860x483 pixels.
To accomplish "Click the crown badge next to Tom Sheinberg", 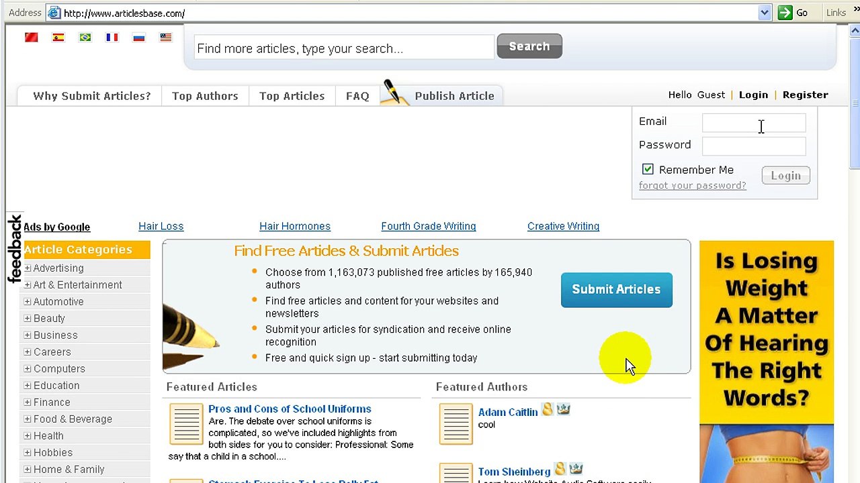I will click(576, 469).
